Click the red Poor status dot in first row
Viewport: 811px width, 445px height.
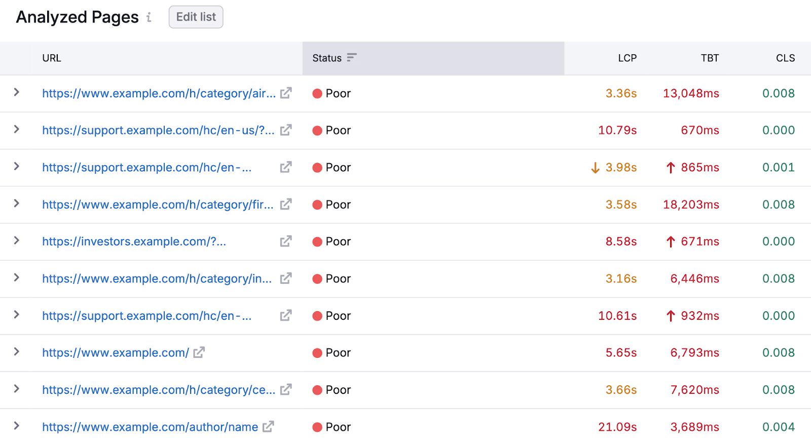tap(317, 94)
